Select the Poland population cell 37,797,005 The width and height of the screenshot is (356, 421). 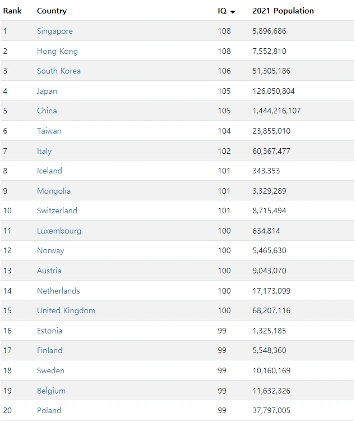coord(271,410)
